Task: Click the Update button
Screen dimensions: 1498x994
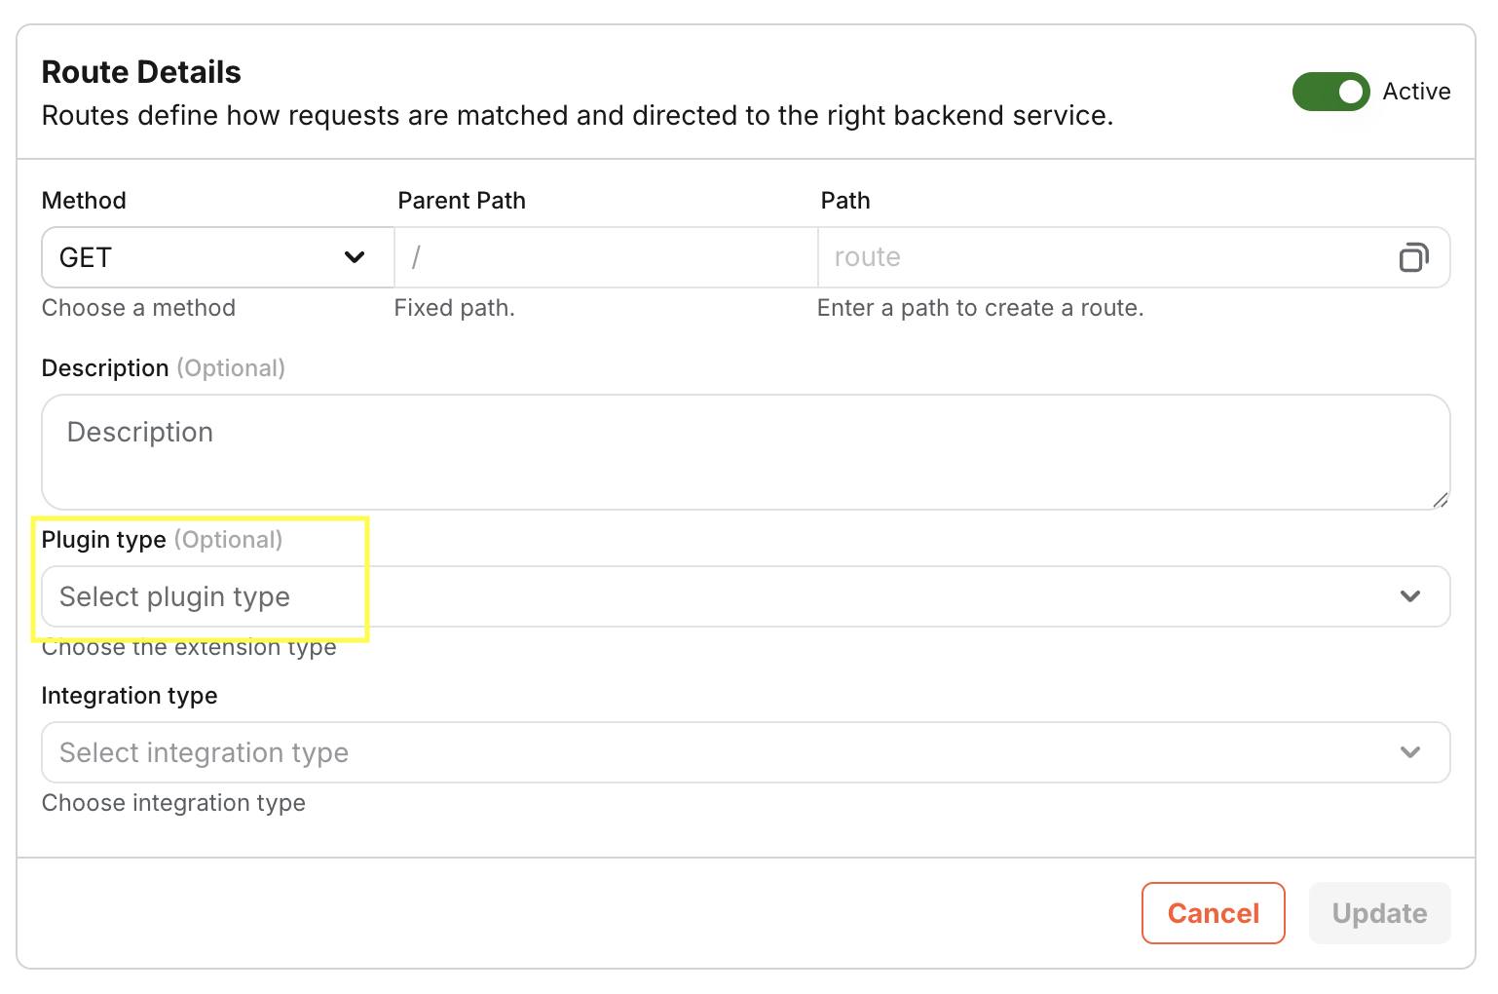Action: [1379, 913]
